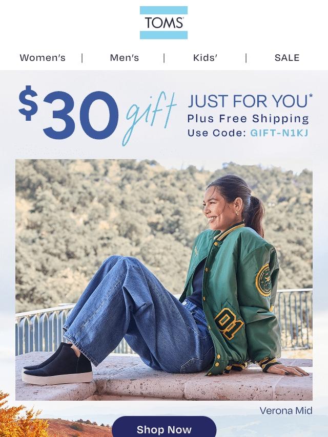Select the Kids' navigation item
The width and height of the screenshot is (328, 437).
pos(205,58)
